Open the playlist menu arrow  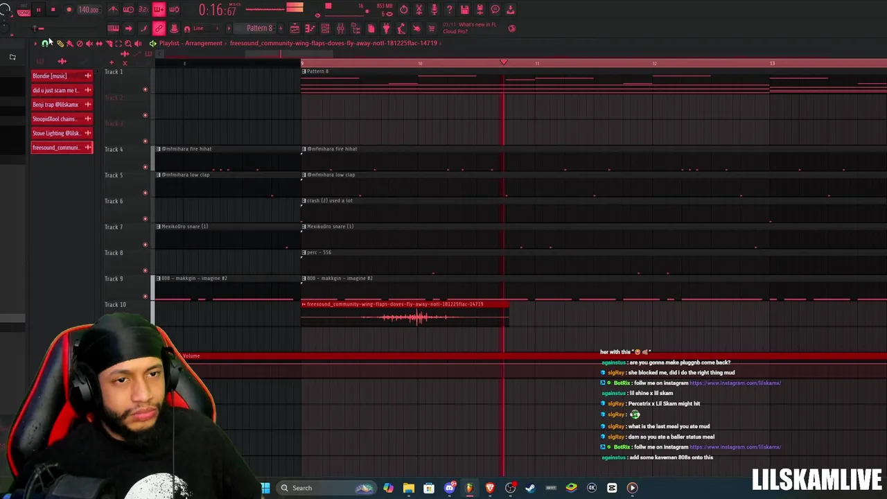[x=35, y=44]
